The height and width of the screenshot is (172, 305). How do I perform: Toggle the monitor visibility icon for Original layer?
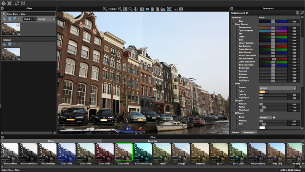[9, 44]
